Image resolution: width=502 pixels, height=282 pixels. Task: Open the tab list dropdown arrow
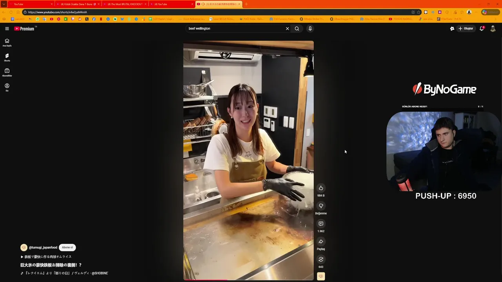pyautogui.click(x=4, y=4)
